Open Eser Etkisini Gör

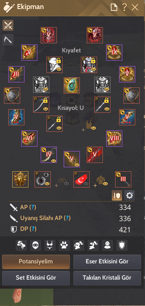pyautogui.click(x=107, y=262)
